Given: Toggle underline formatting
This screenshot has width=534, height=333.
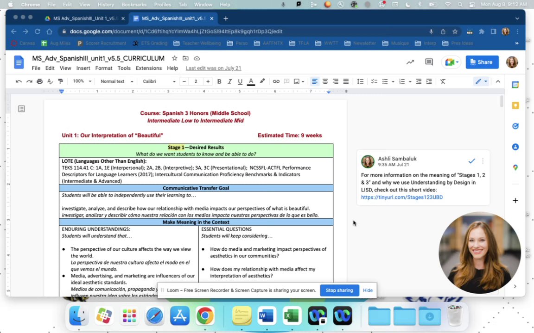Looking at the screenshot, I should click(240, 81).
